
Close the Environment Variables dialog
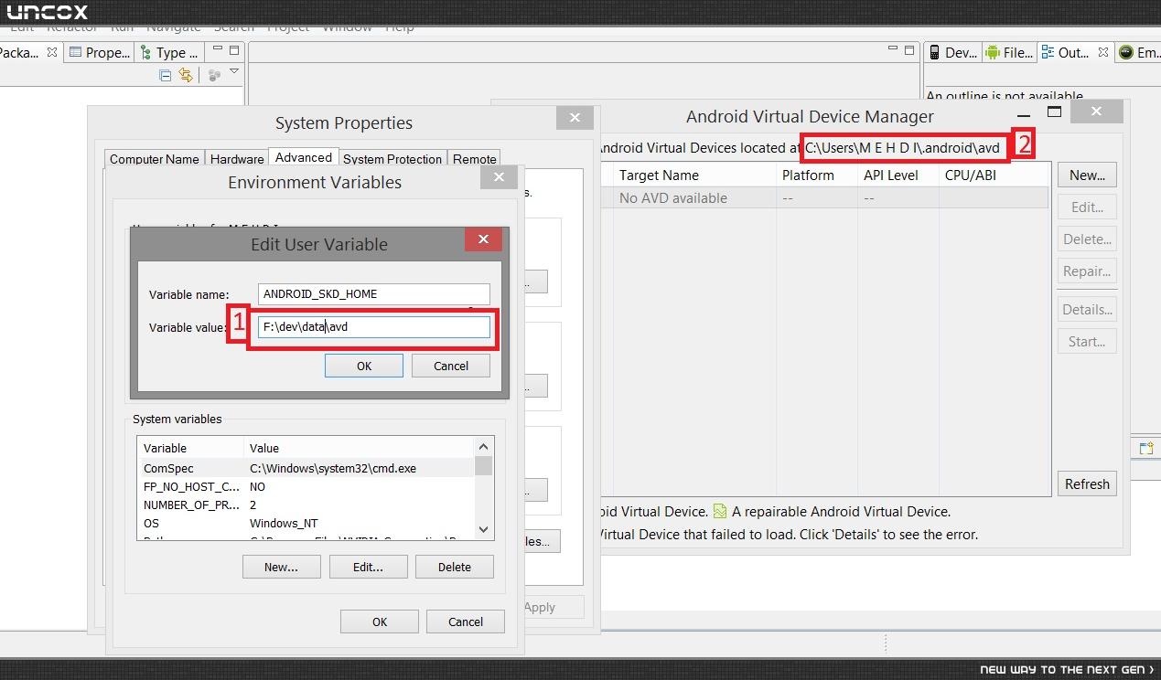(499, 177)
